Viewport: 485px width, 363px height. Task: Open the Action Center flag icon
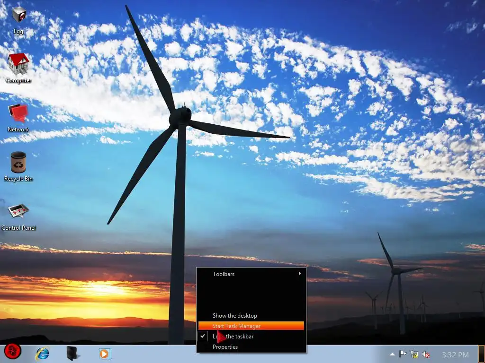pyautogui.click(x=403, y=354)
